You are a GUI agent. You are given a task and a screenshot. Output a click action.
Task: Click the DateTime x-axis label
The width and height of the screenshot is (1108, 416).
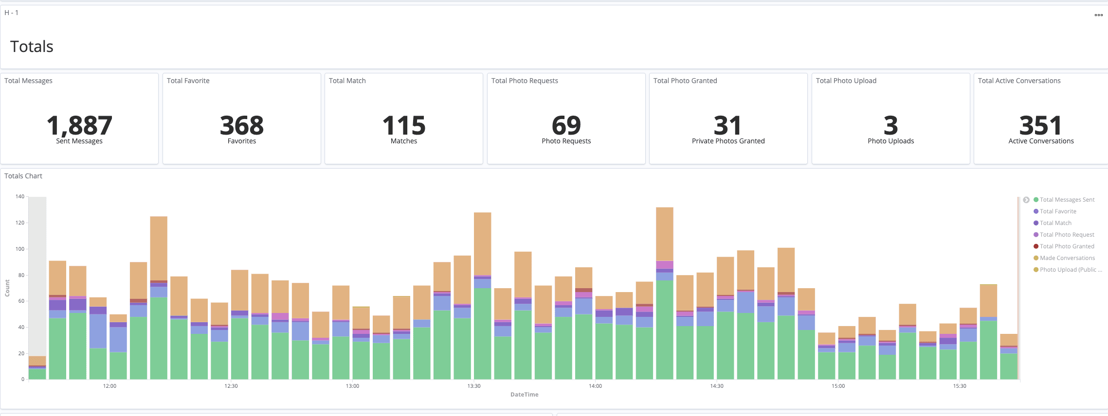pos(524,395)
